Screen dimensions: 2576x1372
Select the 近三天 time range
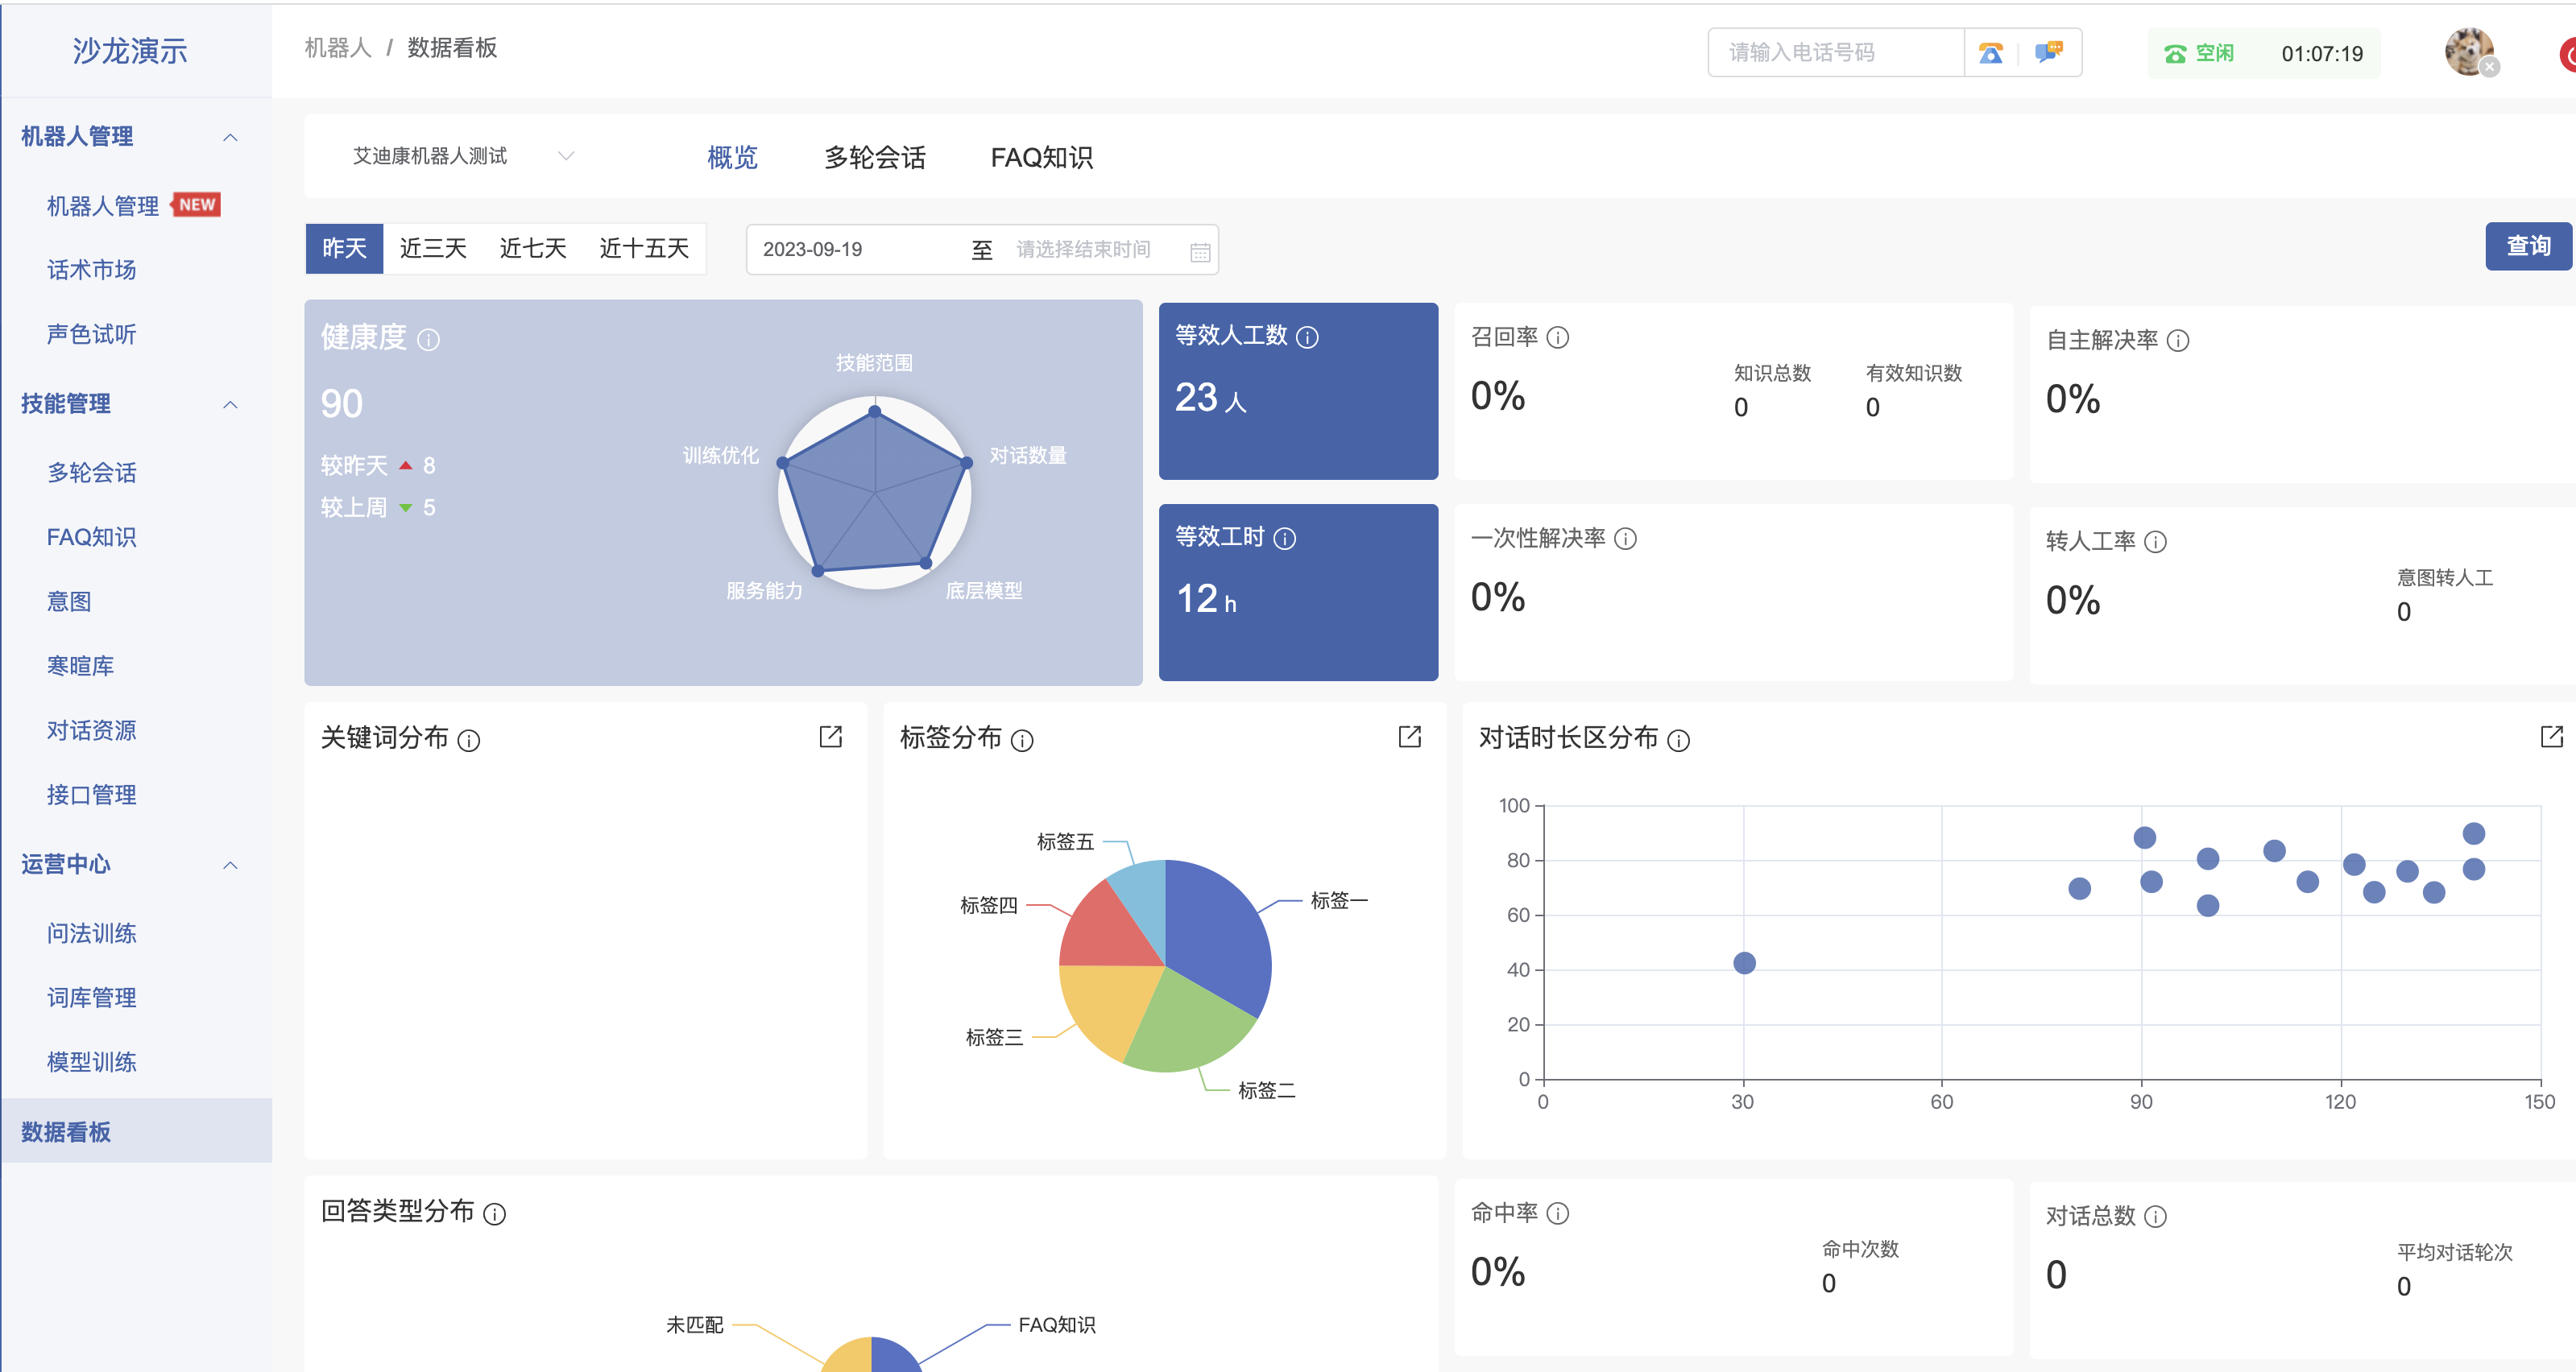[433, 249]
